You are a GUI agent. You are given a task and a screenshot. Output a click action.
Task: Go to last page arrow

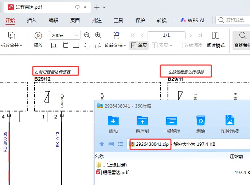[200, 35]
